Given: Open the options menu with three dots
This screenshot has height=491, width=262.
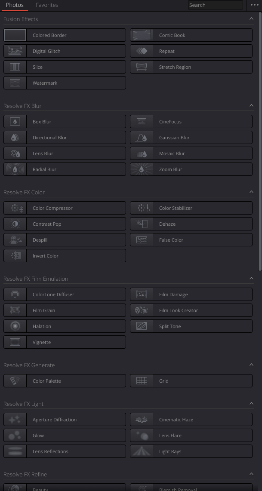Looking at the screenshot, I should [x=255, y=5].
